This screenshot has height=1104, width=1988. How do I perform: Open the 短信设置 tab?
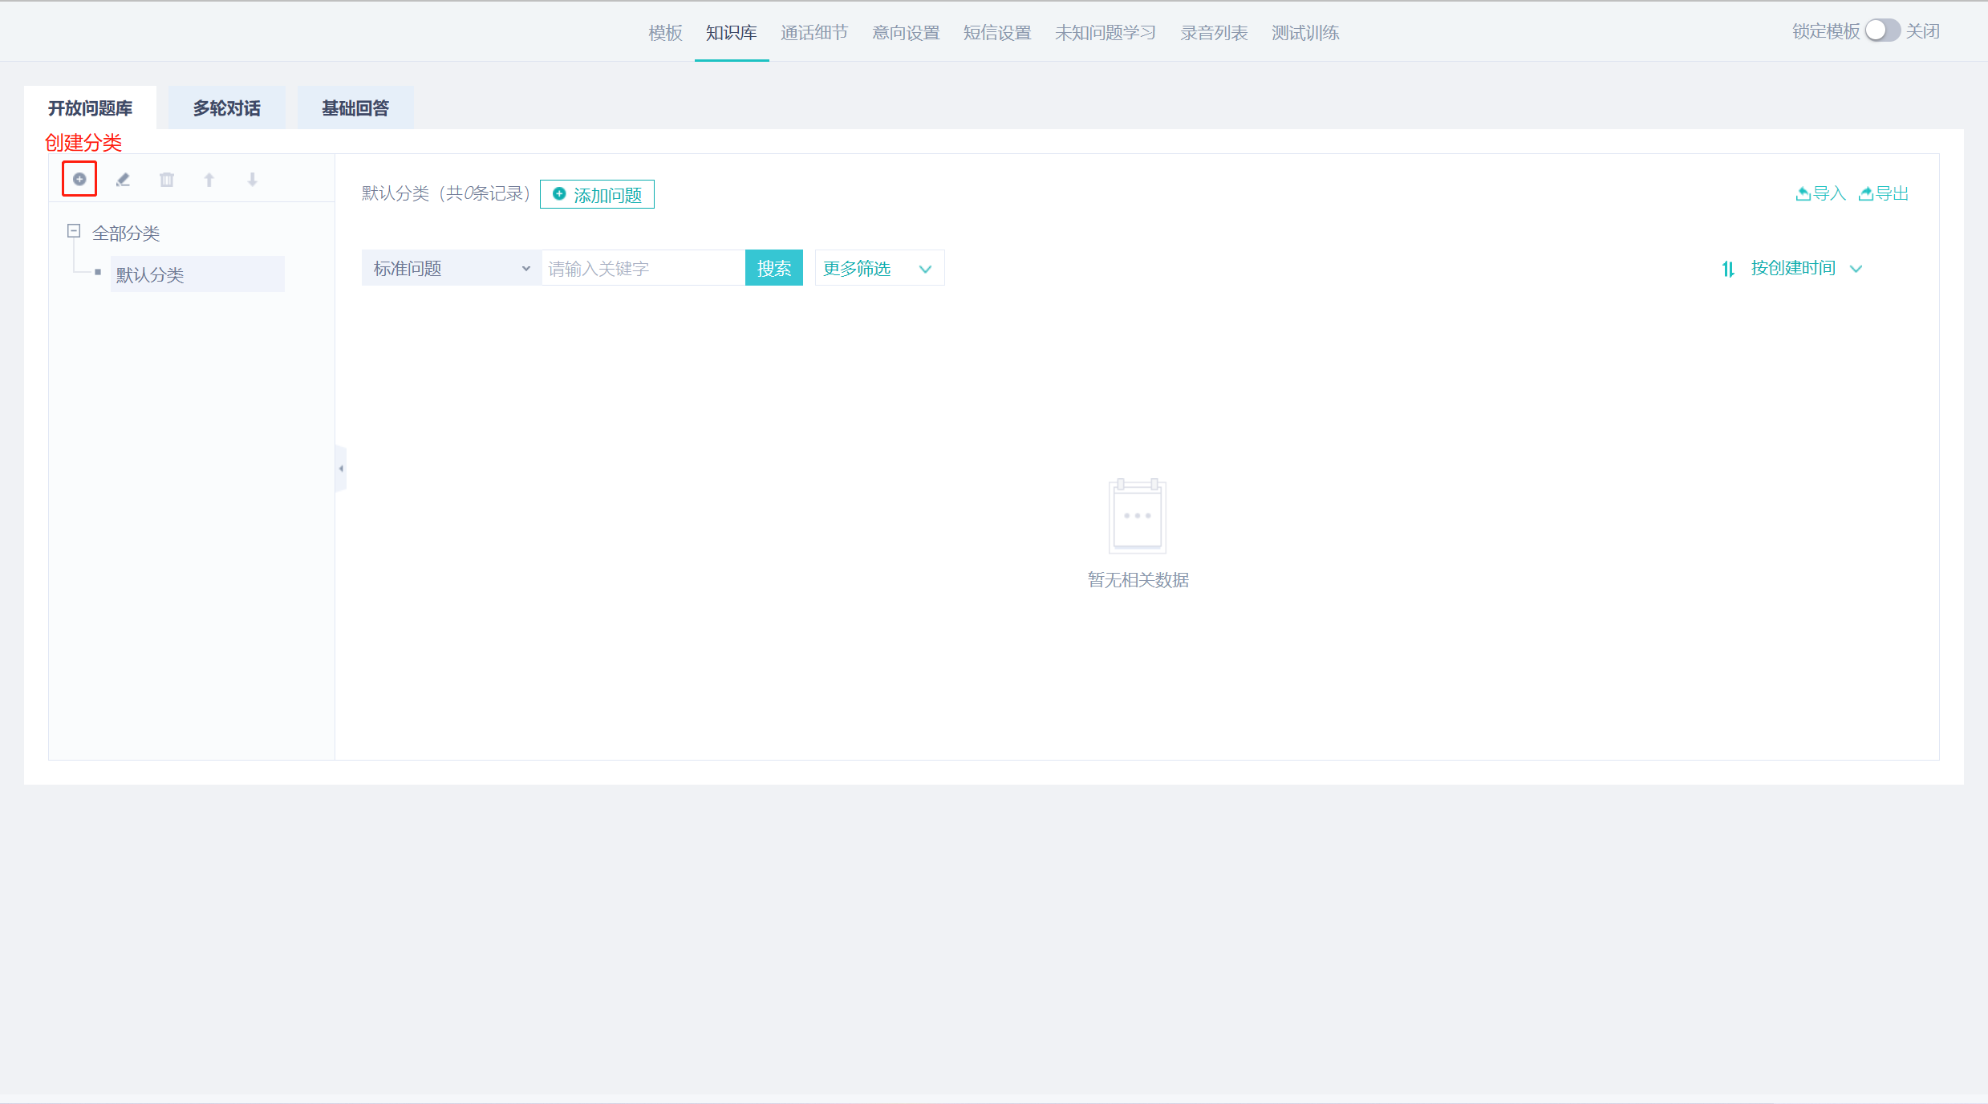click(997, 32)
